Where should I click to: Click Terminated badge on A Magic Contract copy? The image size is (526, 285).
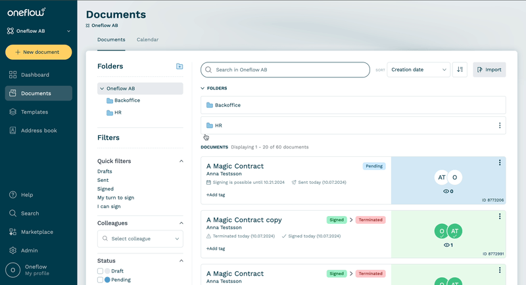coord(370,220)
